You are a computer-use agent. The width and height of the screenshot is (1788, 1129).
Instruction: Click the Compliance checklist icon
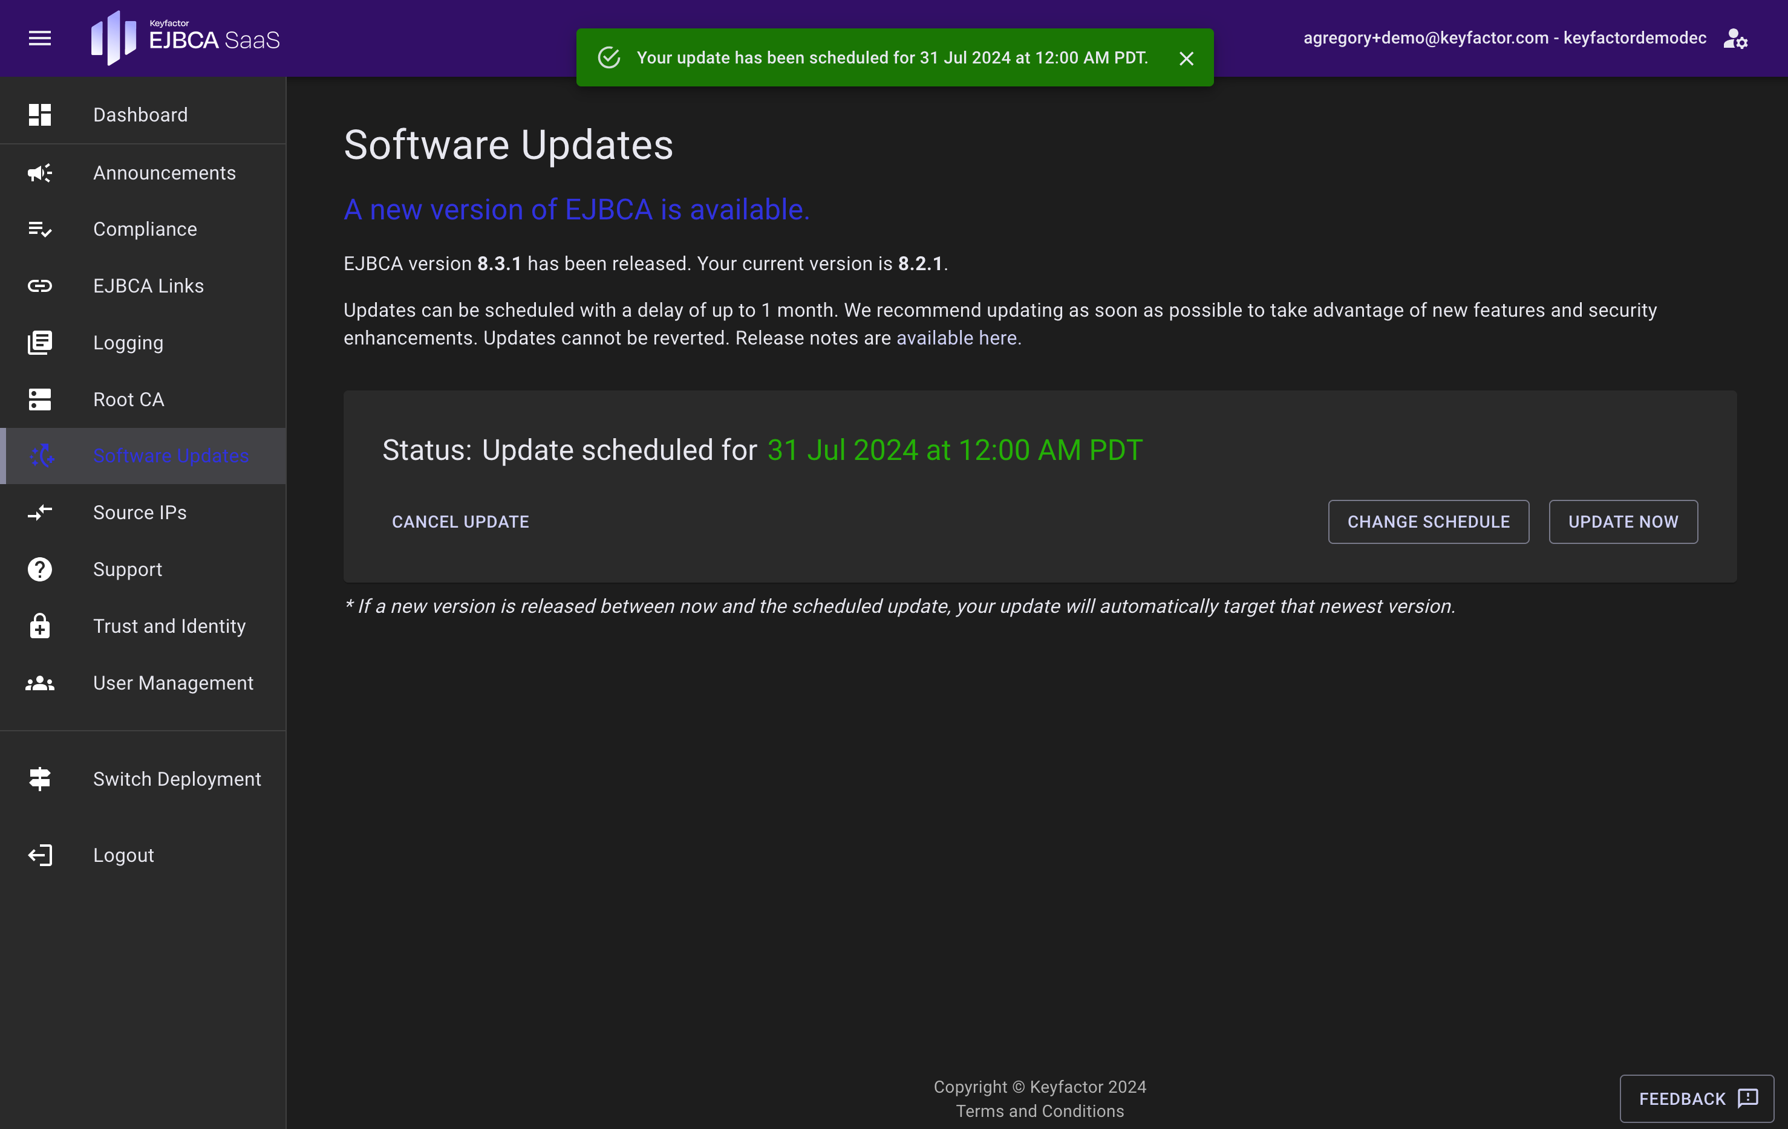coord(39,229)
